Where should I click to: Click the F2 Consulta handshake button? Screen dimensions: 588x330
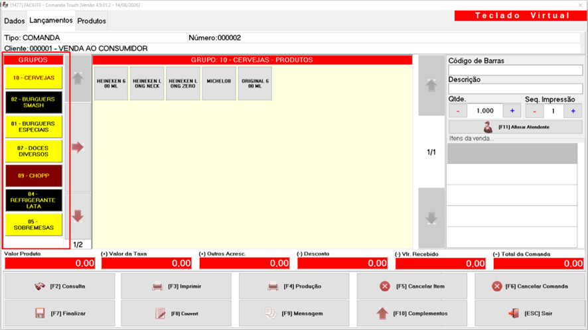60,286
